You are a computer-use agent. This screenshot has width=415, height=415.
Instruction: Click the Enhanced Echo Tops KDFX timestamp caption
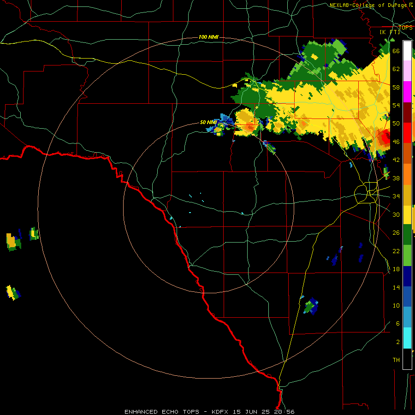(209, 412)
